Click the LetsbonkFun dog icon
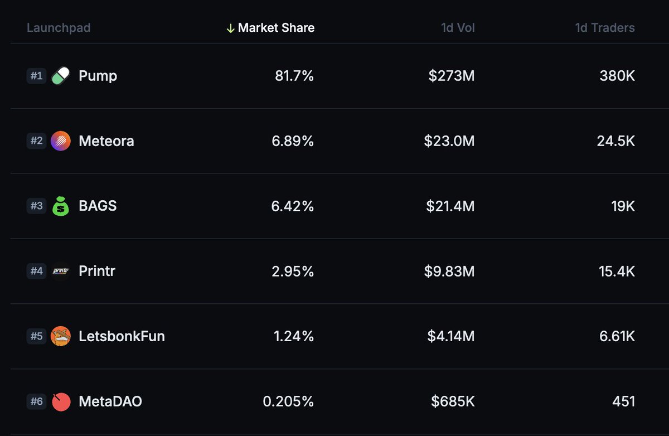 (61, 336)
